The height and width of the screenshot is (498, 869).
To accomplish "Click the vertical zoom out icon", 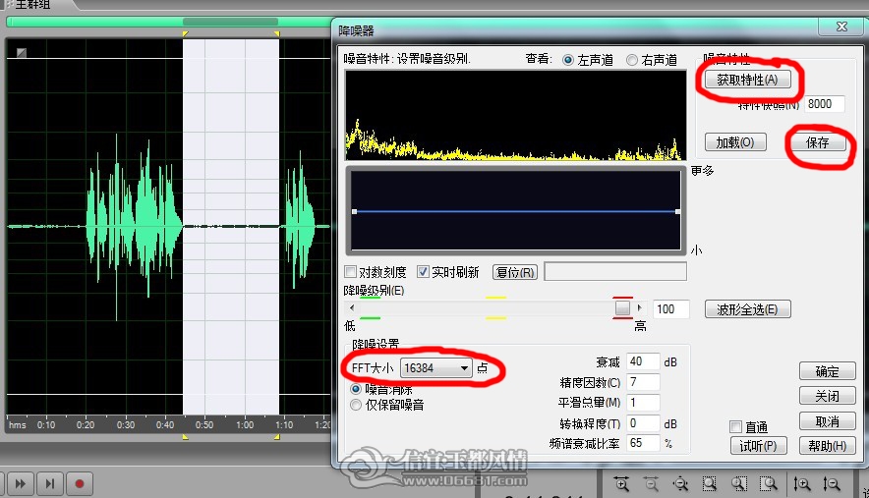I will click(832, 484).
